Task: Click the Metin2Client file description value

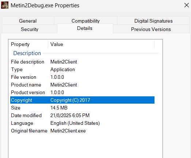Action: click(x=64, y=62)
